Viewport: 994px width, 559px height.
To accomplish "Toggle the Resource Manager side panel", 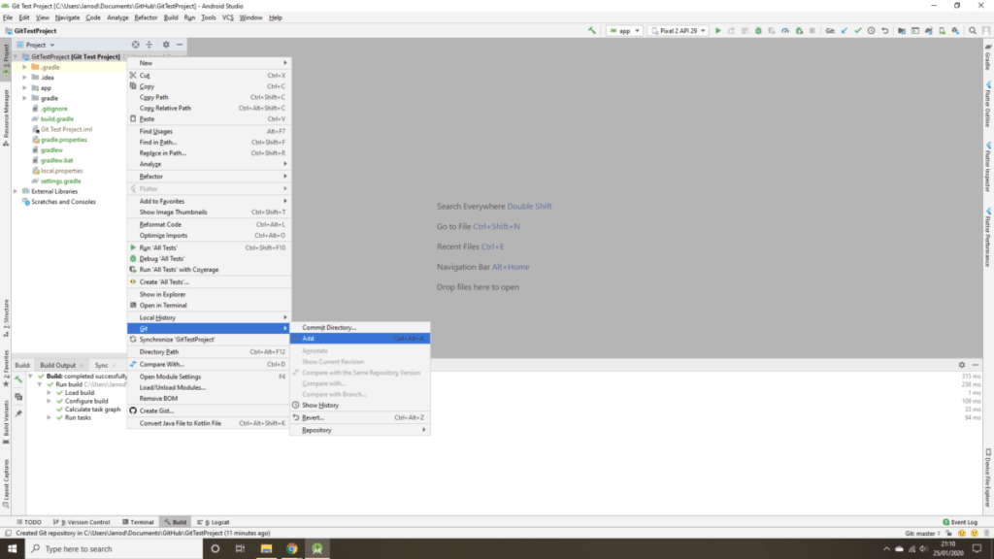I will click(x=5, y=116).
